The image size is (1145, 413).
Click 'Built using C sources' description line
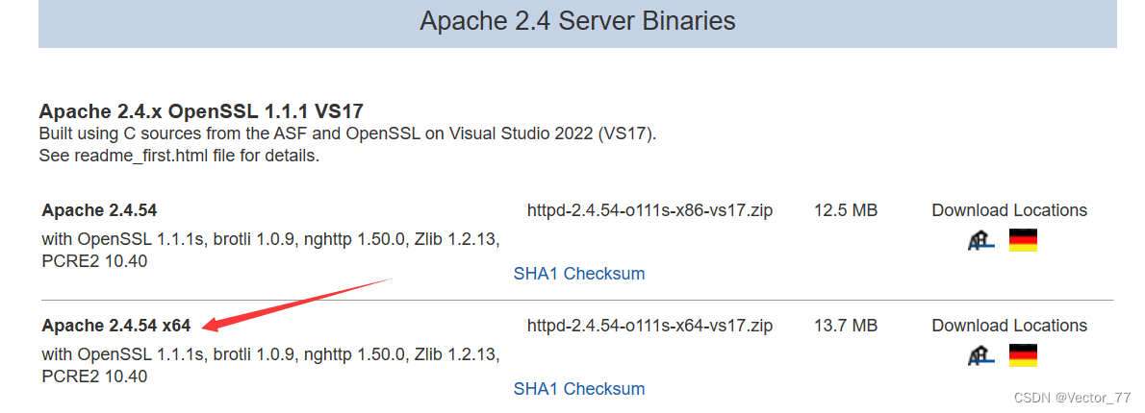(347, 134)
